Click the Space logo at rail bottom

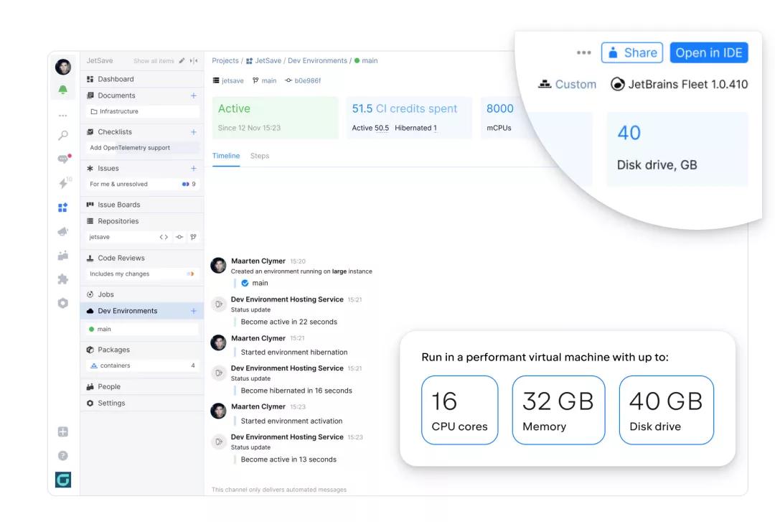62,480
